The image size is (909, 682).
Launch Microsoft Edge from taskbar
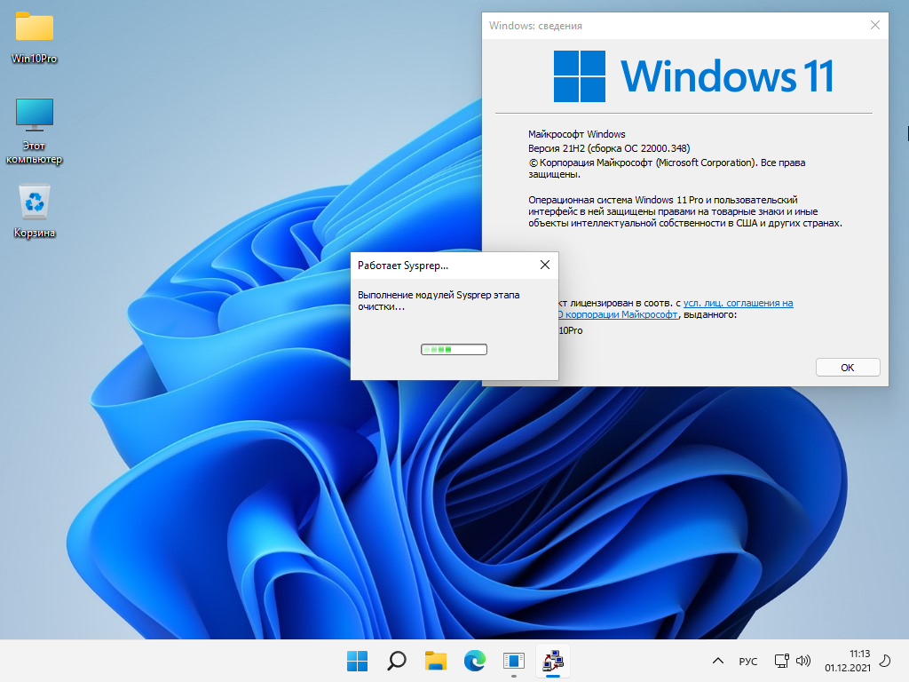tap(475, 661)
